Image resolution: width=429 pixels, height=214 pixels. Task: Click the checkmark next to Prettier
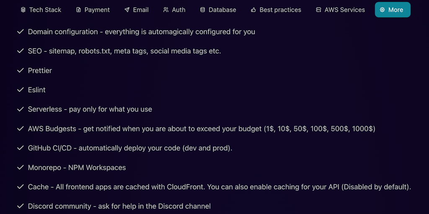point(20,71)
